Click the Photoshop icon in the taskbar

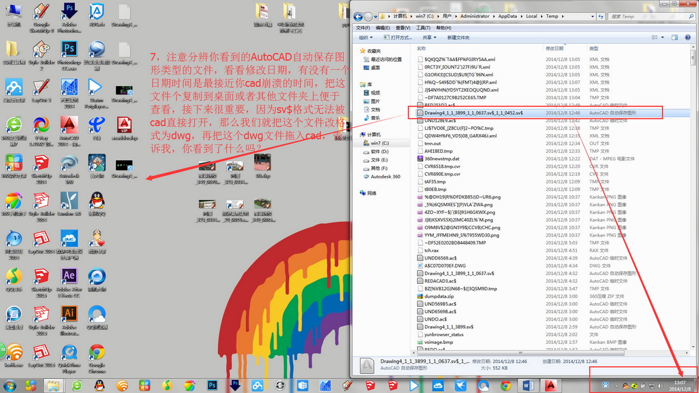coord(212,386)
